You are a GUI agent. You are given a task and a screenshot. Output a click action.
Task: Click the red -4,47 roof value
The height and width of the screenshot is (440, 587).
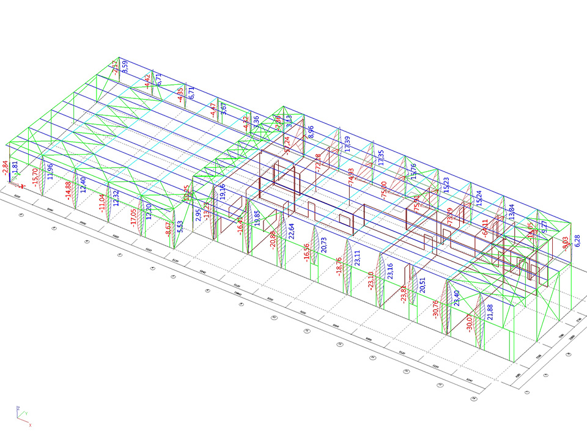pyautogui.click(x=213, y=114)
